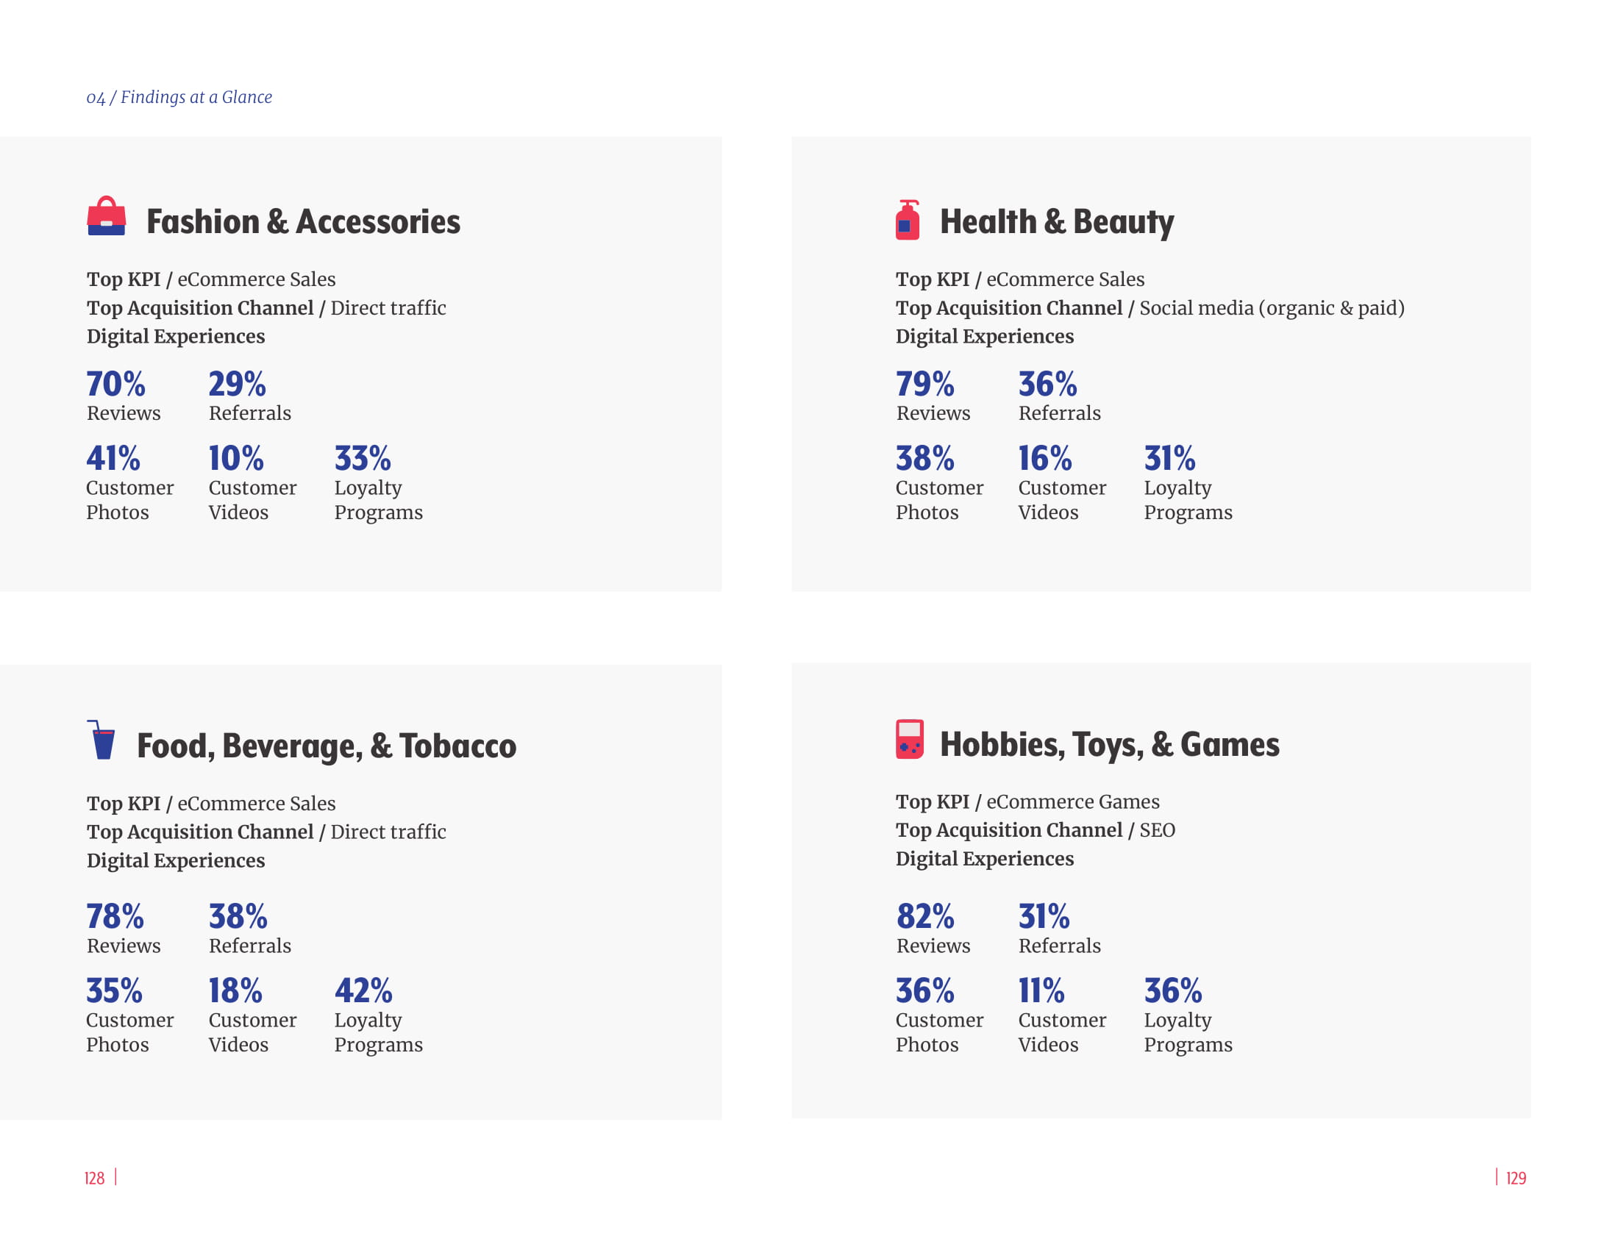
Task: Click page number 129
Action: (x=1516, y=1178)
